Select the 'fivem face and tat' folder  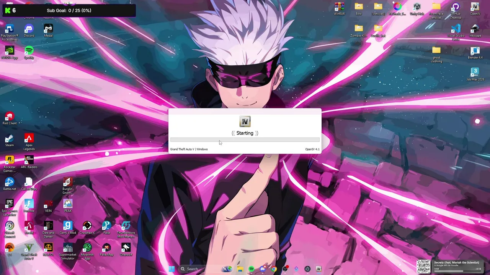pos(436,11)
